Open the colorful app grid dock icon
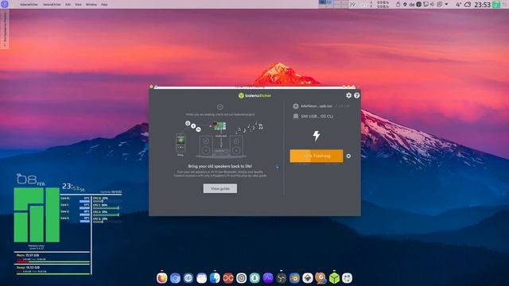Viewport: 509px width, 286px height. (347, 278)
